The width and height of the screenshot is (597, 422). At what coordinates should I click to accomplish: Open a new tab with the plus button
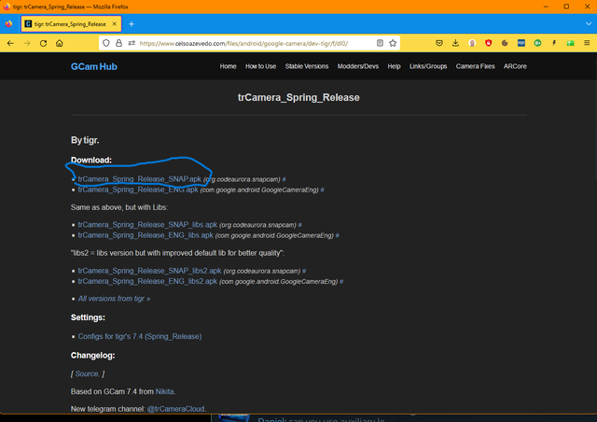point(132,24)
